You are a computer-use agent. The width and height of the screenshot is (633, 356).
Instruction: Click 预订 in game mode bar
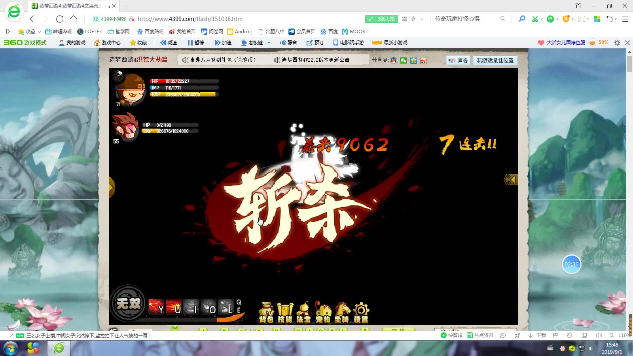[x=315, y=43]
